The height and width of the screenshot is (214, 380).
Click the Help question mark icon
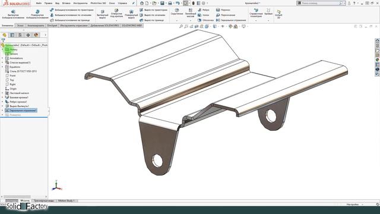pyautogui.click(x=354, y=4)
